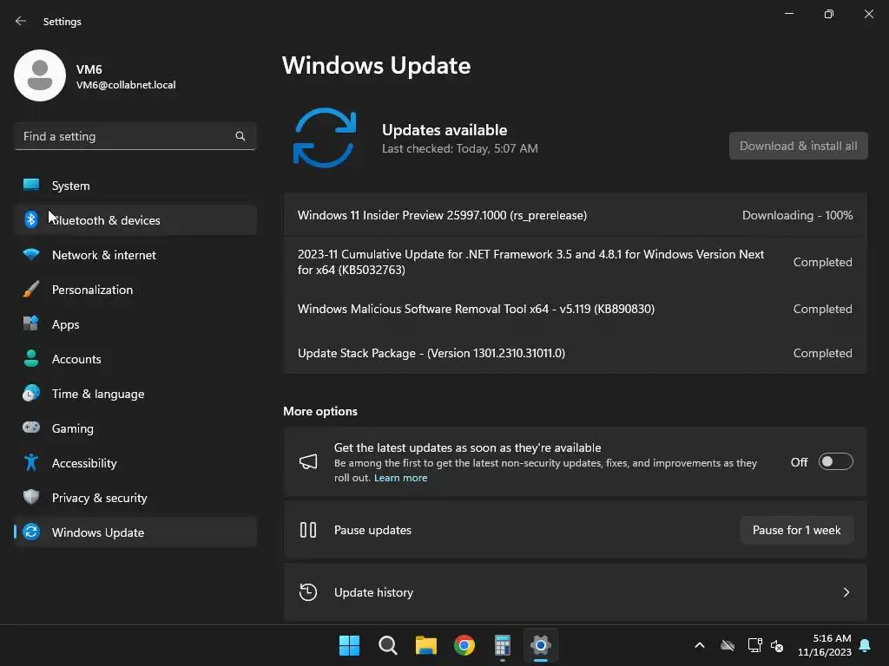This screenshot has width=889, height=666.
Task: Click the Pause updates label
Action: pyautogui.click(x=372, y=530)
